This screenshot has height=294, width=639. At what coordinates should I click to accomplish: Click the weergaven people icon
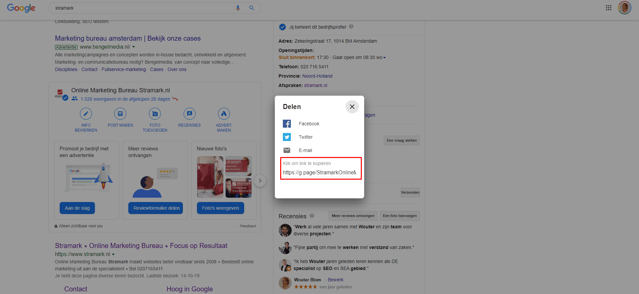point(75,99)
